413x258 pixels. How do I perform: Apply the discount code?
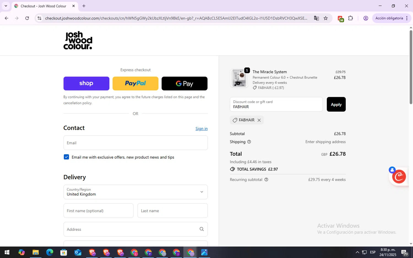pos(336,104)
